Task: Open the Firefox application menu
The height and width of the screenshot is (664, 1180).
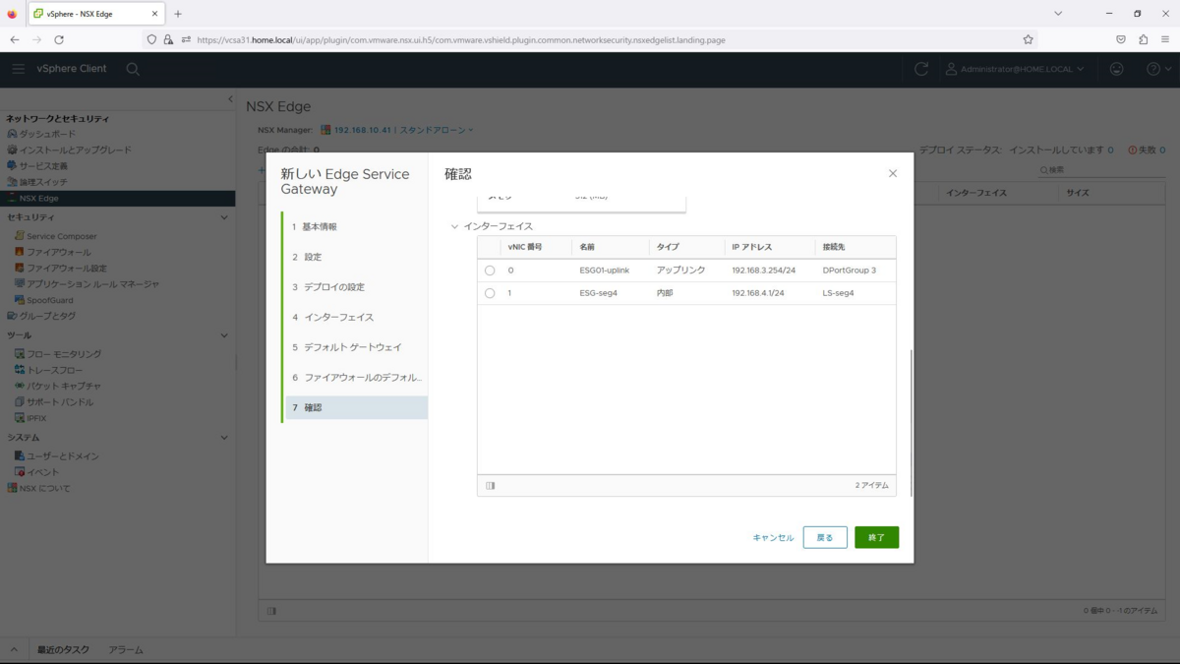Action: 1165,39
